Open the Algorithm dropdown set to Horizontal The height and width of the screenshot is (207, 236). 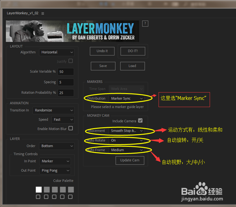[x=57, y=52]
